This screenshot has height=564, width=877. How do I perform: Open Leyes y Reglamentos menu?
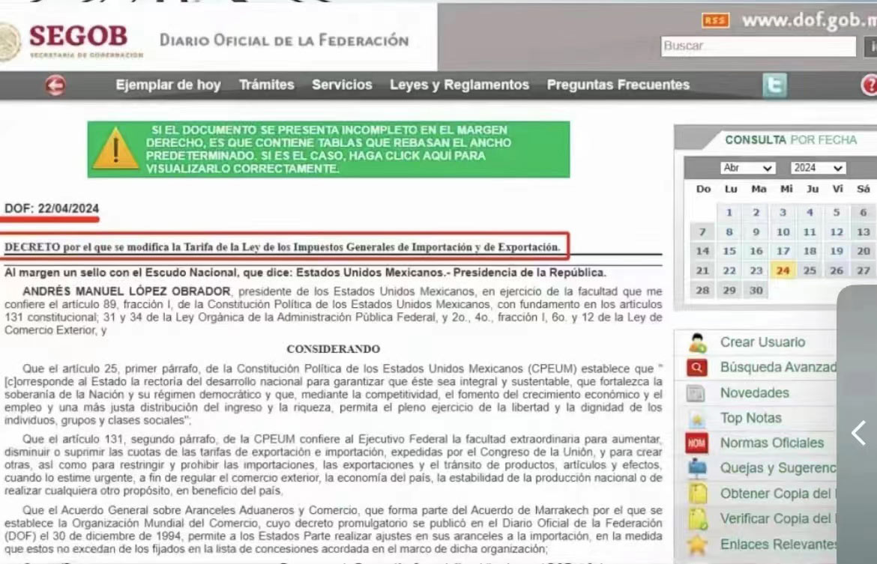point(459,85)
